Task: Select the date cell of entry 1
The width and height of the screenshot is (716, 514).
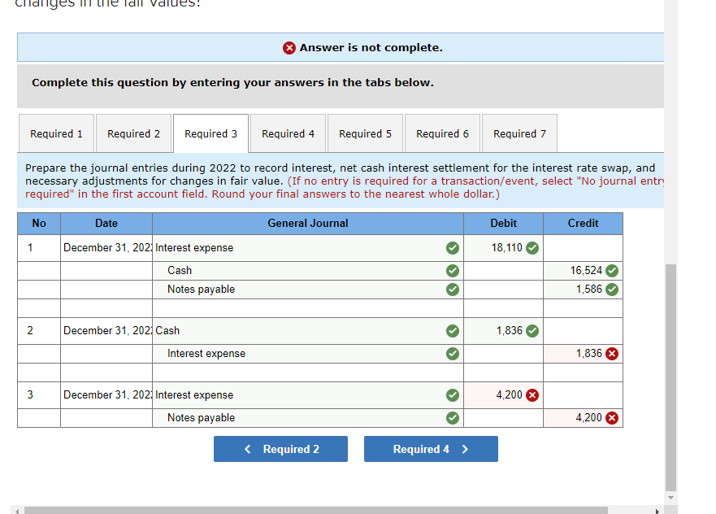Action: coord(106,247)
